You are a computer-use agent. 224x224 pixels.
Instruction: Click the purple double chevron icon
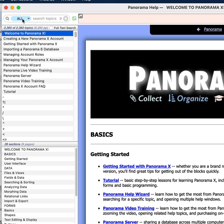pyautogui.click(x=61, y=19)
